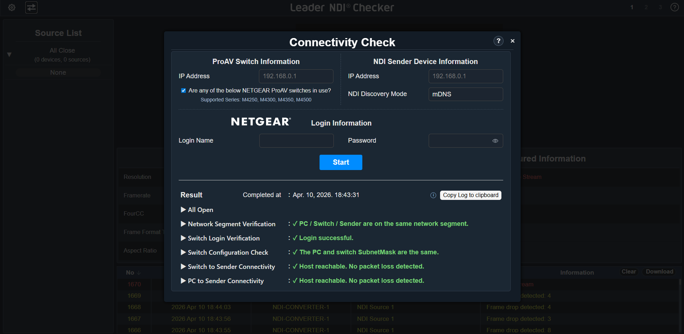
Task: Expand the All Open results toggle
Action: [x=183, y=210]
